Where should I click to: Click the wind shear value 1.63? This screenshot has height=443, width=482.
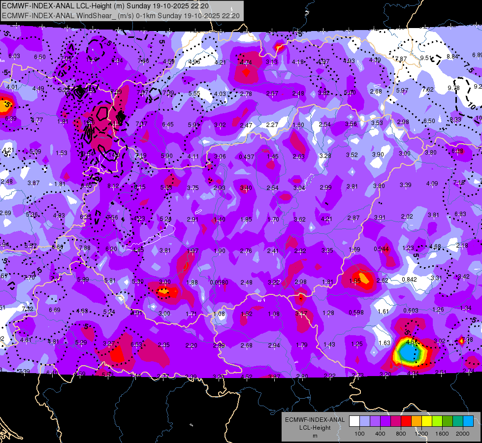pos(384,343)
